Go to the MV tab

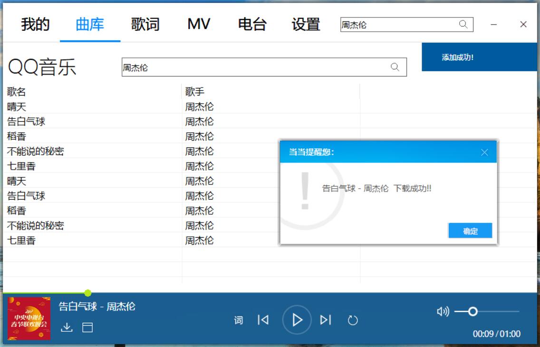pyautogui.click(x=199, y=24)
